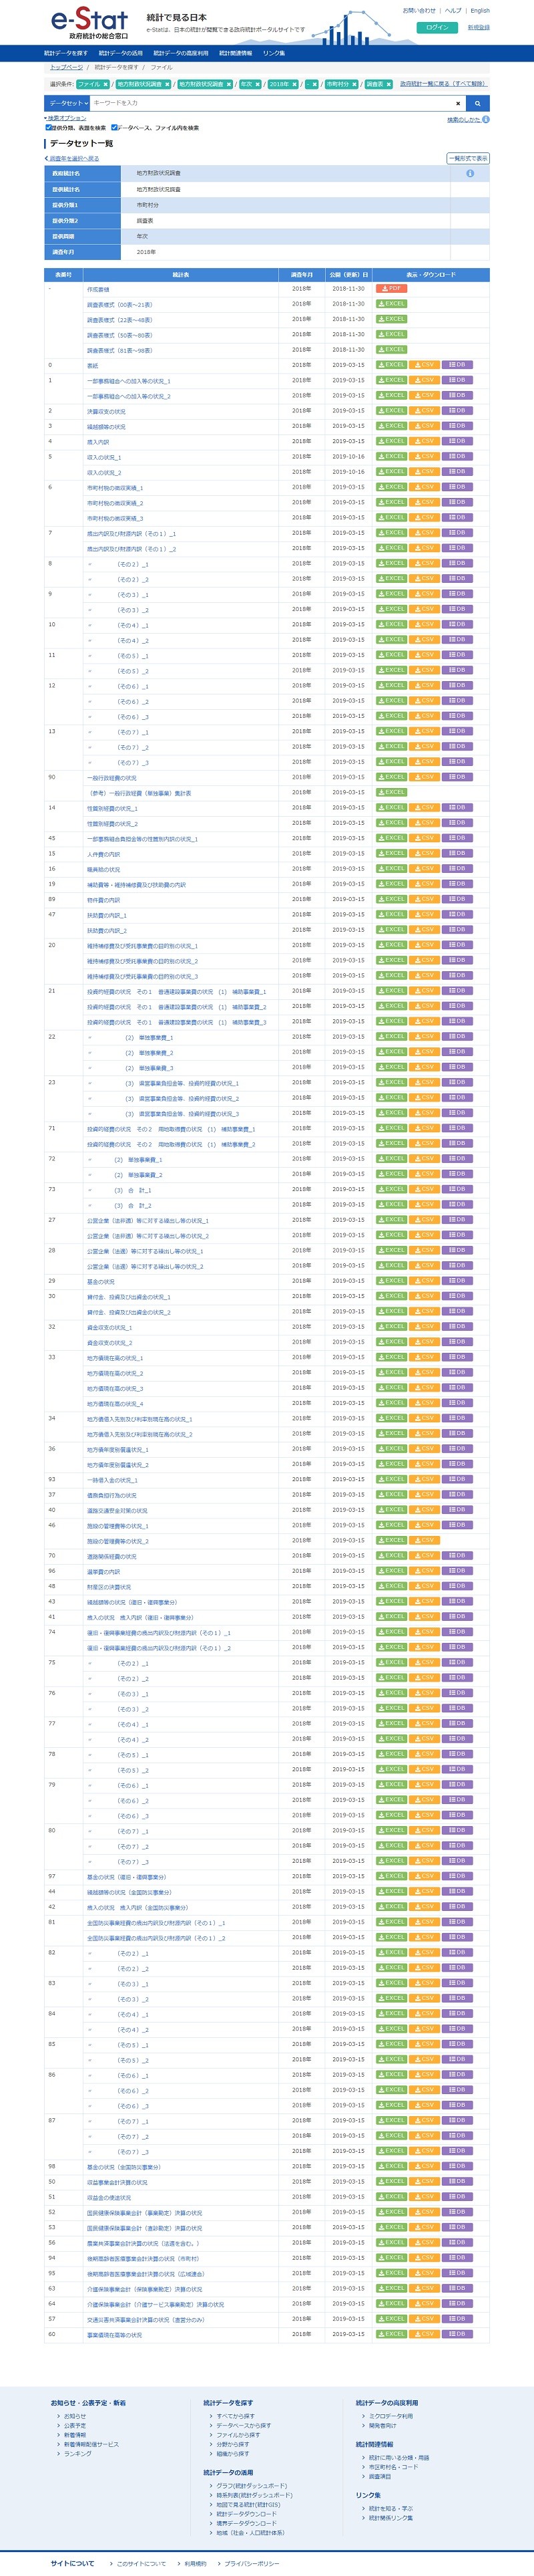Viewport: 534px width, 2576px height.
Task: Remove the 2018年 filter tag
Action: [x=296, y=84]
